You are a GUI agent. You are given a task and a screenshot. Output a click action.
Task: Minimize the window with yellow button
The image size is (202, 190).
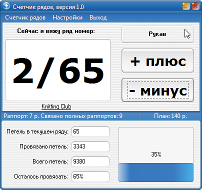point(186,6)
